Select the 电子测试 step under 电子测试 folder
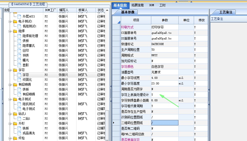The height and width of the screenshot is (141, 247). coord(54,109)
